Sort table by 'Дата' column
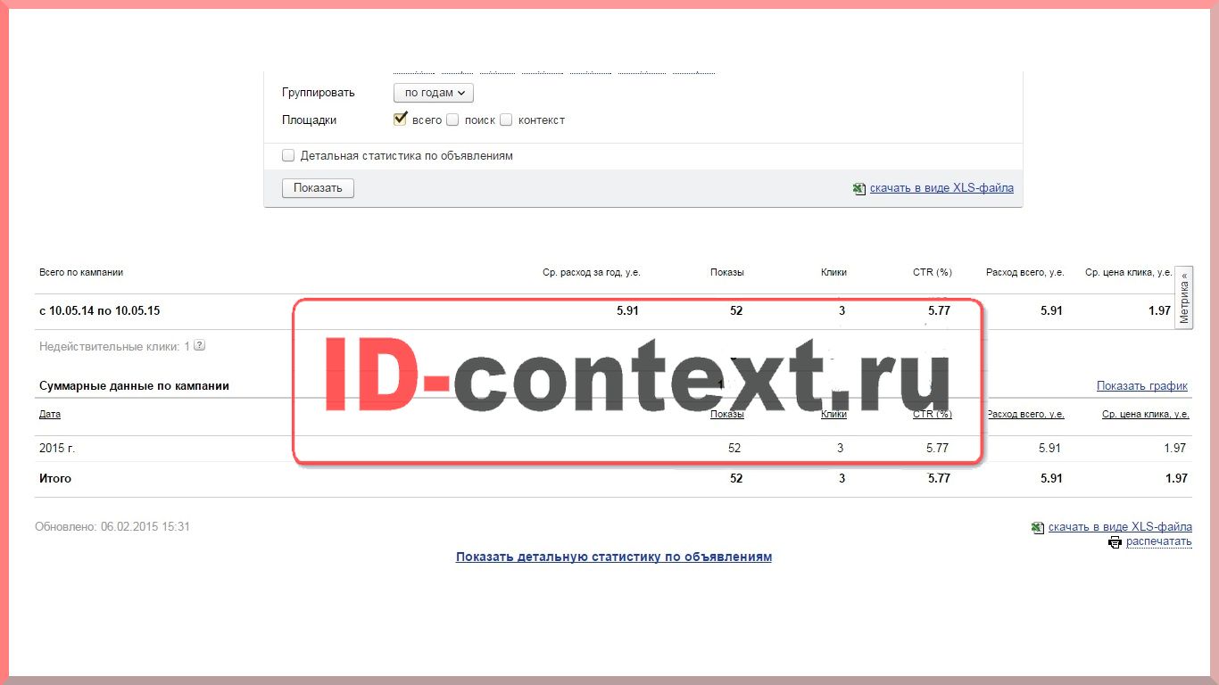This screenshot has width=1219, height=685. [x=50, y=414]
